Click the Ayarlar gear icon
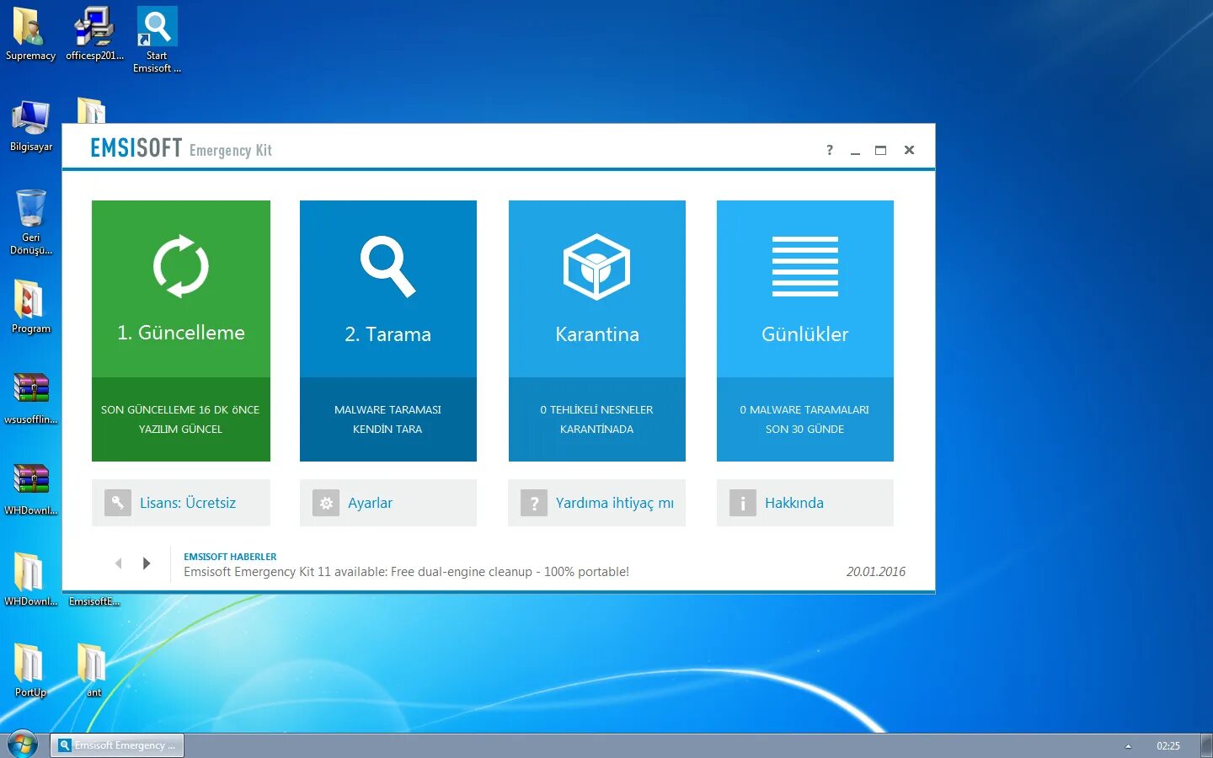Viewport: 1213px width, 758px height. click(x=326, y=503)
